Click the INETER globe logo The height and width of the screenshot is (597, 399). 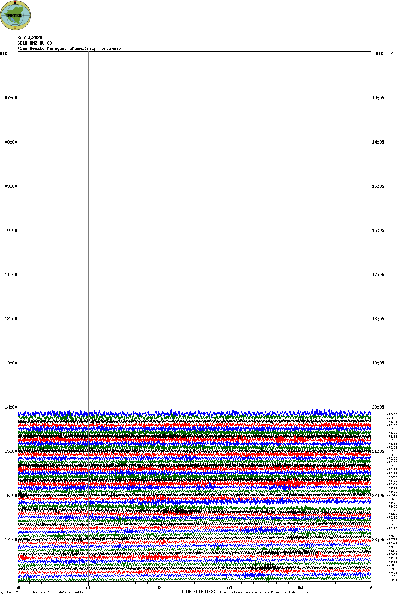(x=16, y=15)
